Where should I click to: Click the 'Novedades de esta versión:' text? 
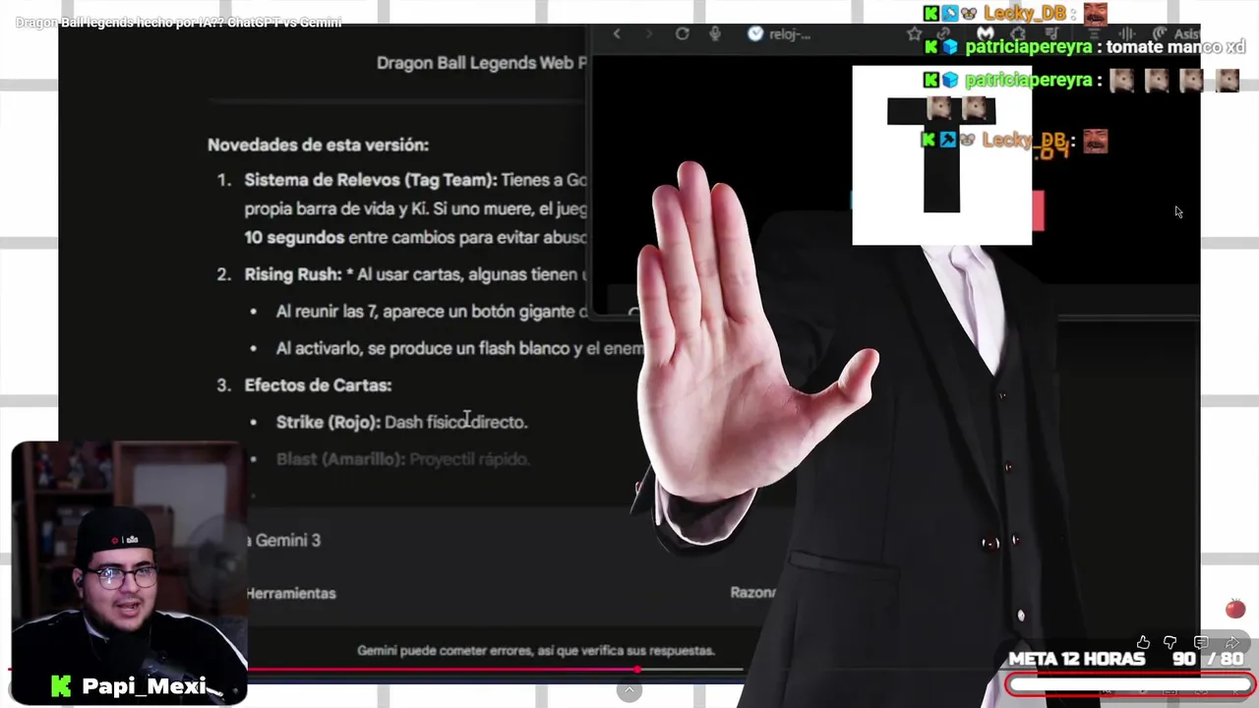pos(318,145)
